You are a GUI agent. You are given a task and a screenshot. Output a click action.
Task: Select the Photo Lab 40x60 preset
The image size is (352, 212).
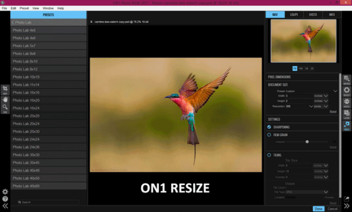[x=48, y=186]
